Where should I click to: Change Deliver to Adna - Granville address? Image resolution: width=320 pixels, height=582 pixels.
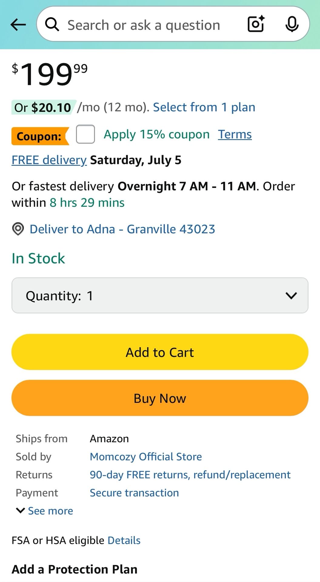(122, 229)
